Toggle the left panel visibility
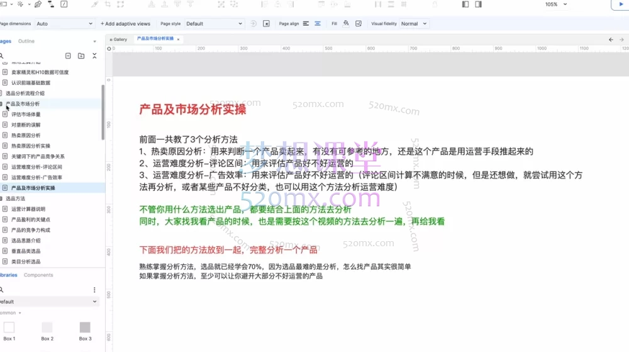Viewport: 629px width, 352px height. [x=465, y=4]
